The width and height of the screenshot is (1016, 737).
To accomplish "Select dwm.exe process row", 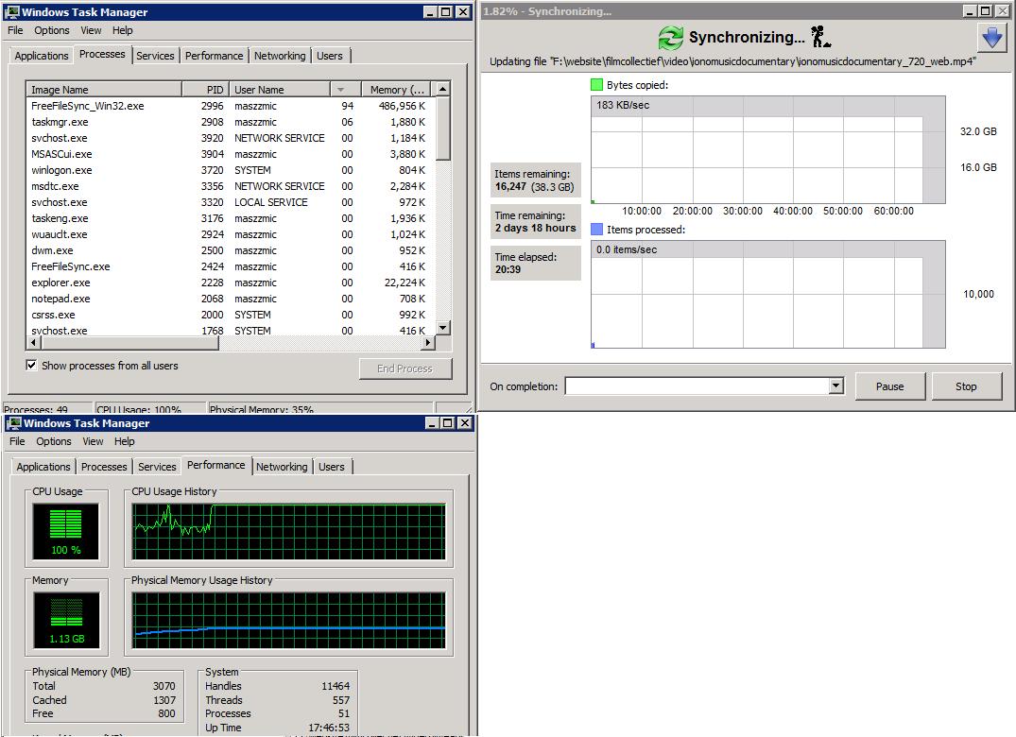I will pyautogui.click(x=230, y=250).
